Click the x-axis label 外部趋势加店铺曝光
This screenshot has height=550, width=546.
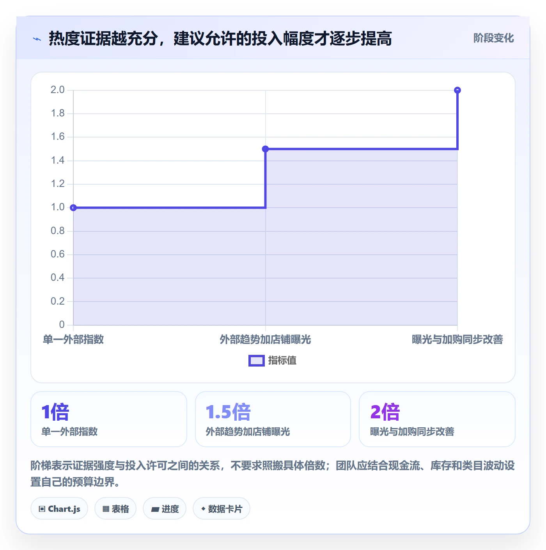tap(266, 339)
